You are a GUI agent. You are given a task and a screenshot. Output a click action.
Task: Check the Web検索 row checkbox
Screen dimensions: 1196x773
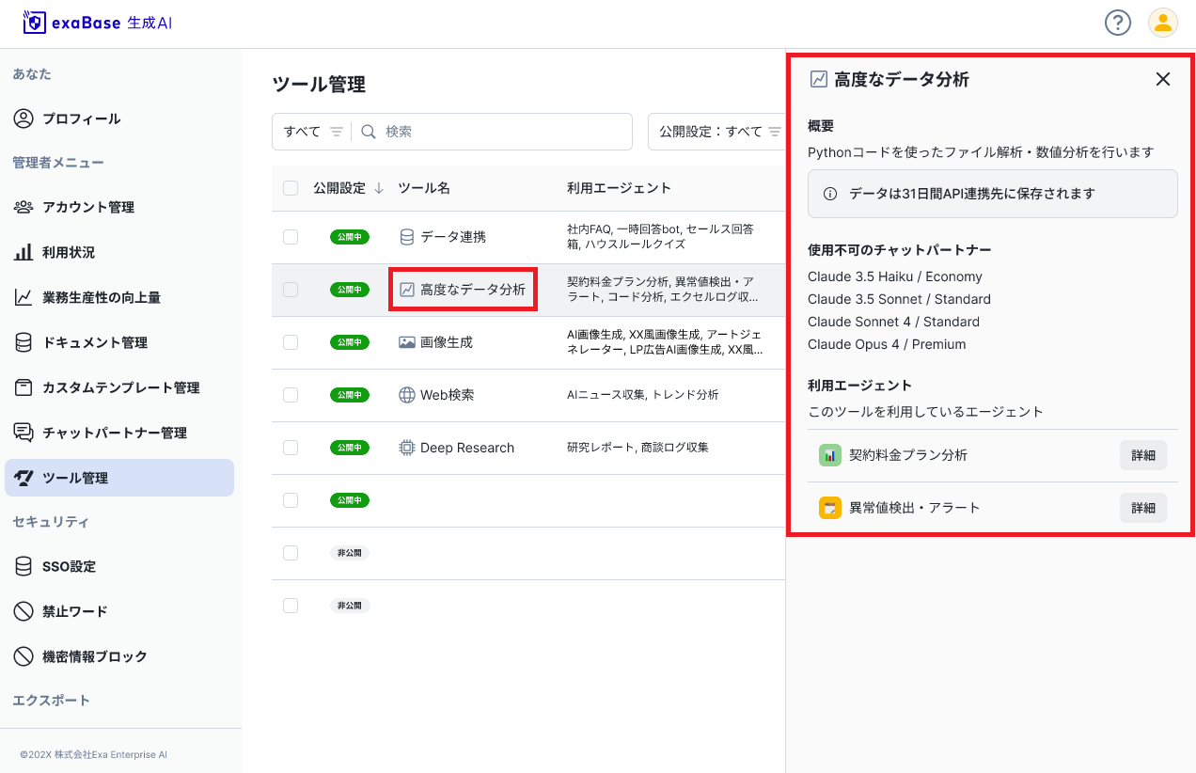291,395
